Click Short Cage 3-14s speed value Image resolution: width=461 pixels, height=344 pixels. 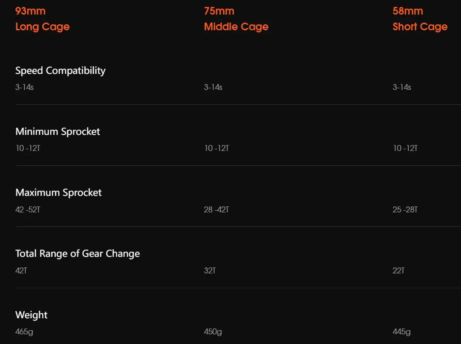click(x=402, y=87)
